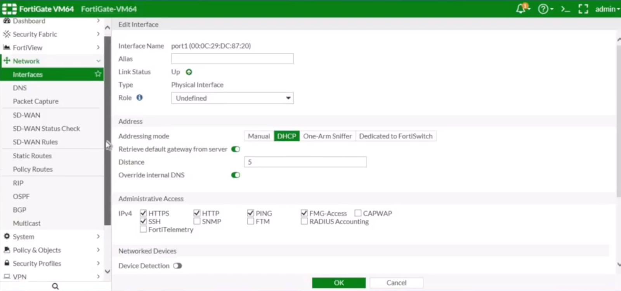621x291 pixels.
Task: Click the Network section icon
Action: [7, 61]
